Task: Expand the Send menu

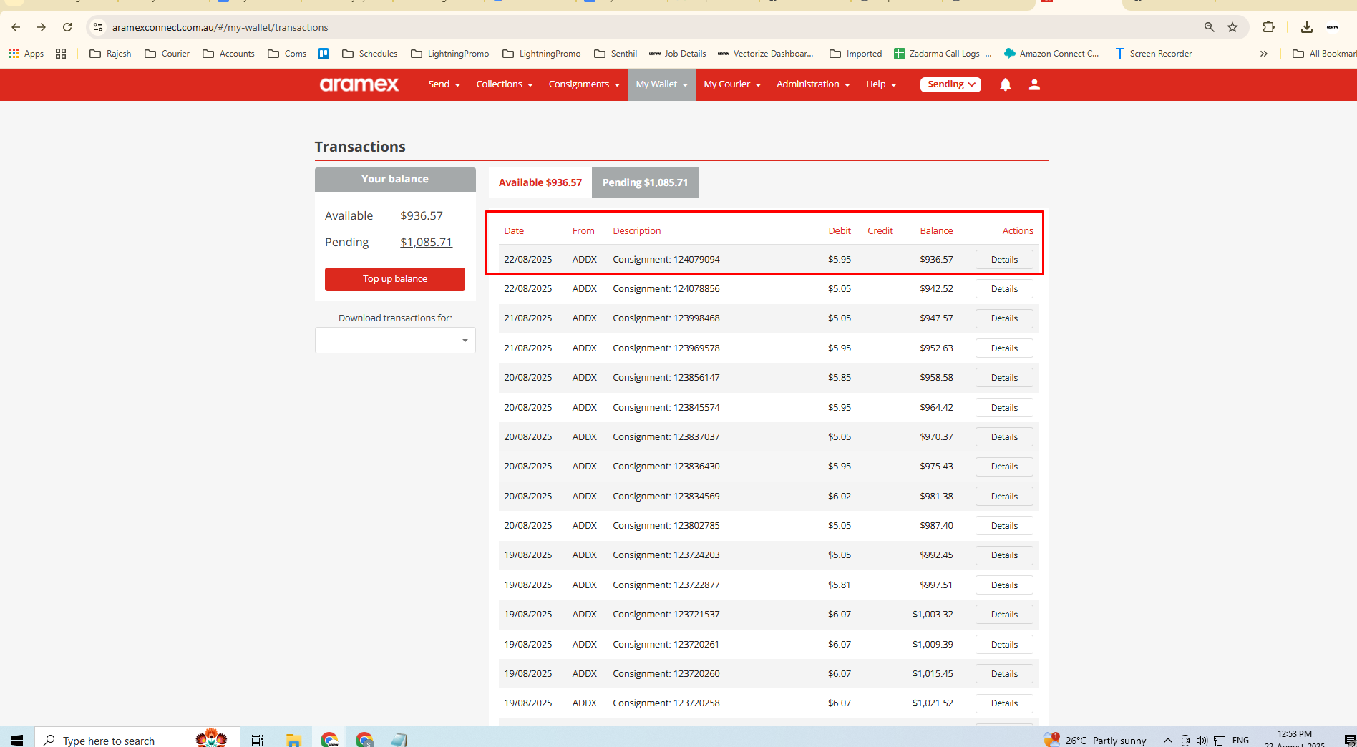Action: tap(444, 84)
